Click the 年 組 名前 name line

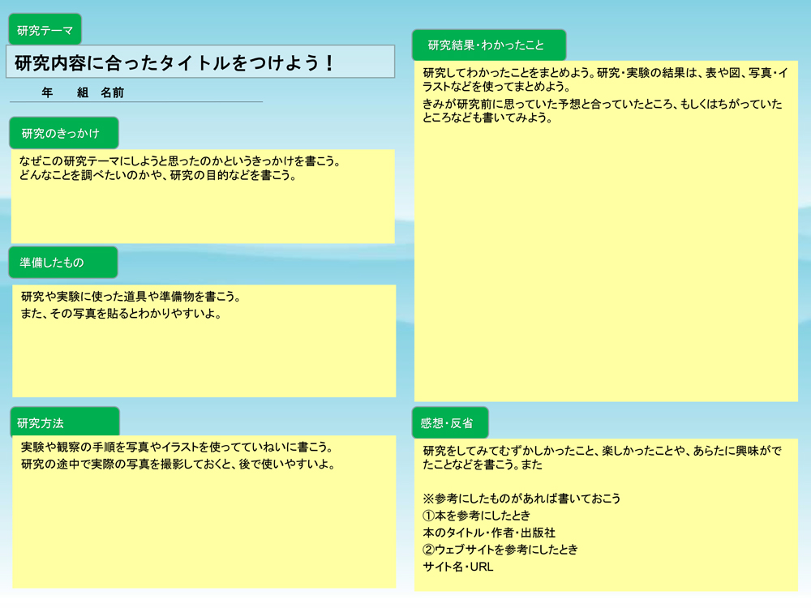coord(136,93)
